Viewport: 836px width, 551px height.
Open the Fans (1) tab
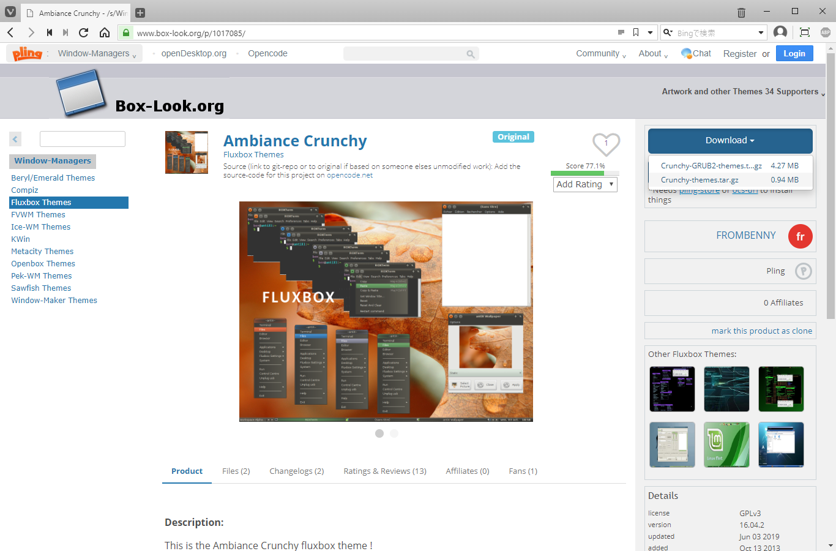pos(523,471)
